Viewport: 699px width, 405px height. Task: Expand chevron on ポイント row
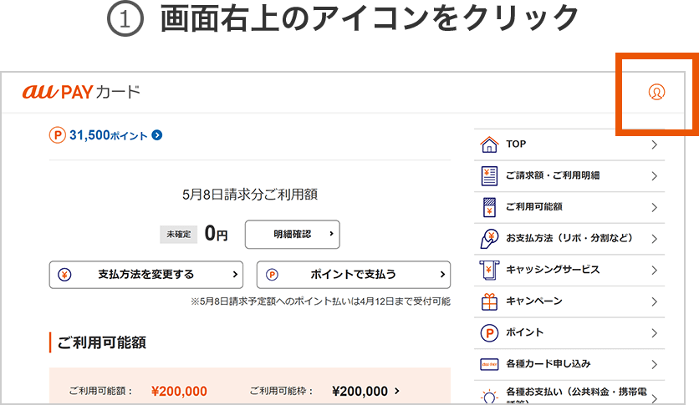coord(654,333)
